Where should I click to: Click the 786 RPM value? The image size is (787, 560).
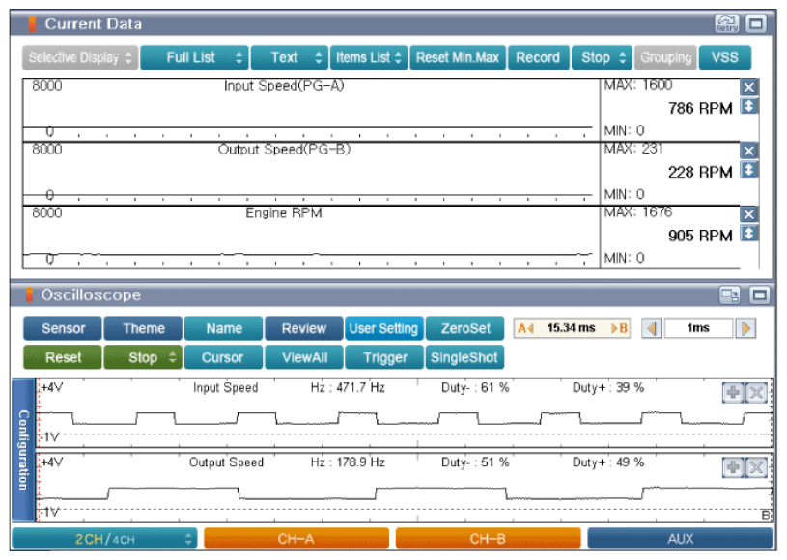pos(700,108)
